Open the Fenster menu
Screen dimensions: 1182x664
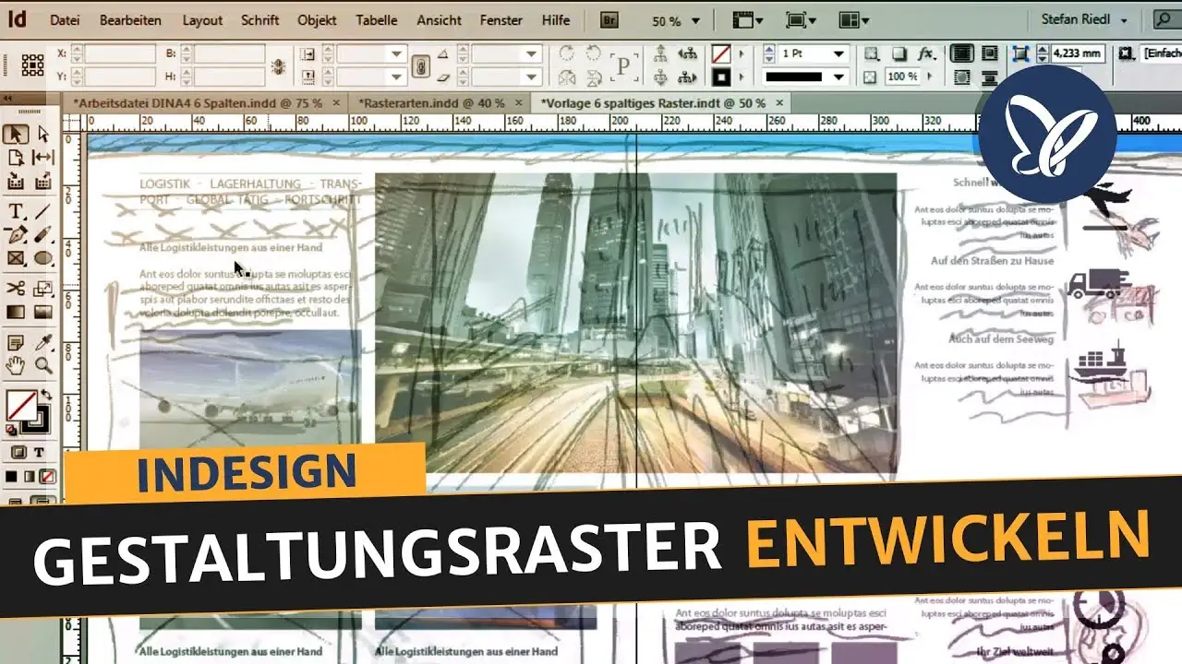click(x=501, y=19)
